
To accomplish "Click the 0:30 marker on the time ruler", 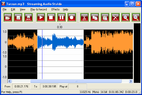I will [60, 27].
